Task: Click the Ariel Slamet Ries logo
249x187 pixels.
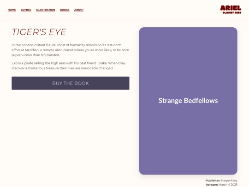Action: tap(231, 10)
